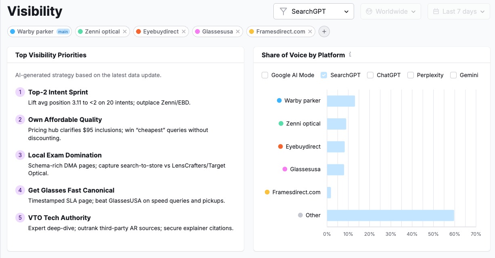
Task: Click the Other chart bar
Action: (x=390, y=216)
